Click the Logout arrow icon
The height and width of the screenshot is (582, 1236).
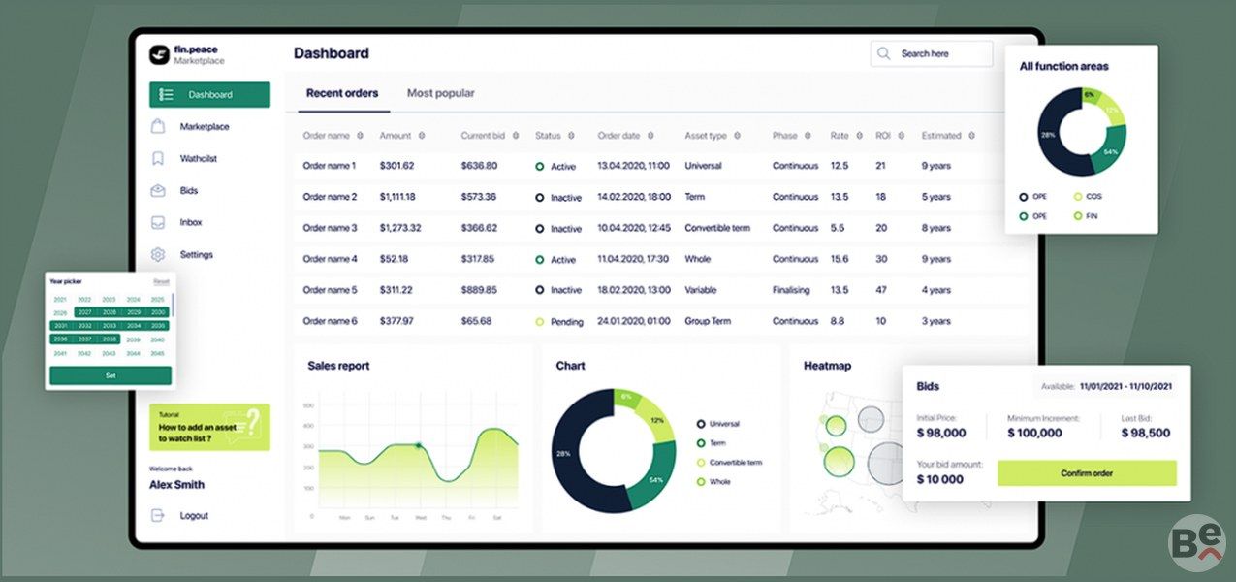158,516
